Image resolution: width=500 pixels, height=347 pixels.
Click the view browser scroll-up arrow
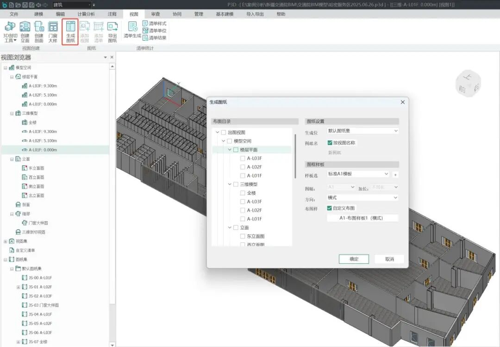coord(112,67)
